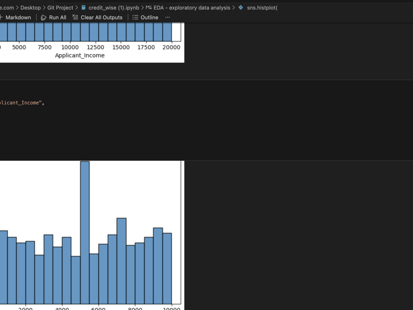This screenshot has height=310, width=413.
Task: Click the 20000 tick label on upper chart
Action: tap(171, 47)
